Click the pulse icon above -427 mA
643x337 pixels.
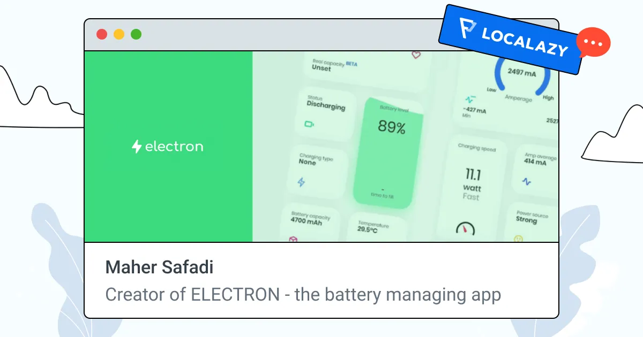[470, 99]
